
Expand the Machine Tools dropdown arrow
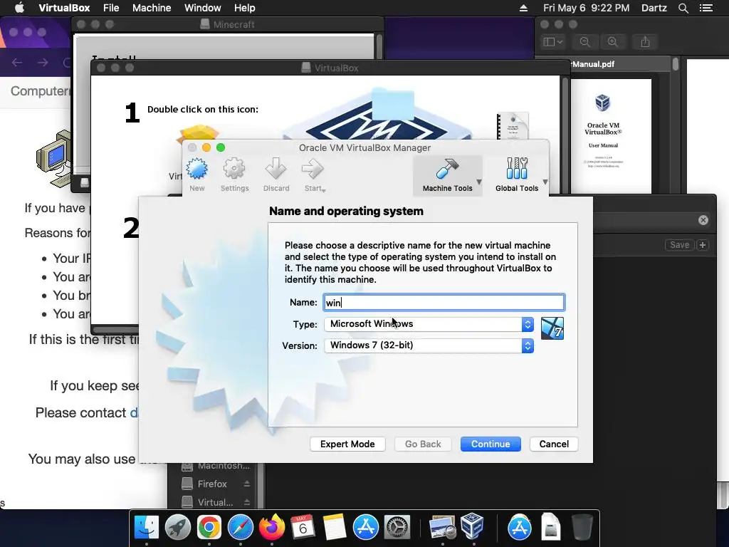pyautogui.click(x=479, y=182)
